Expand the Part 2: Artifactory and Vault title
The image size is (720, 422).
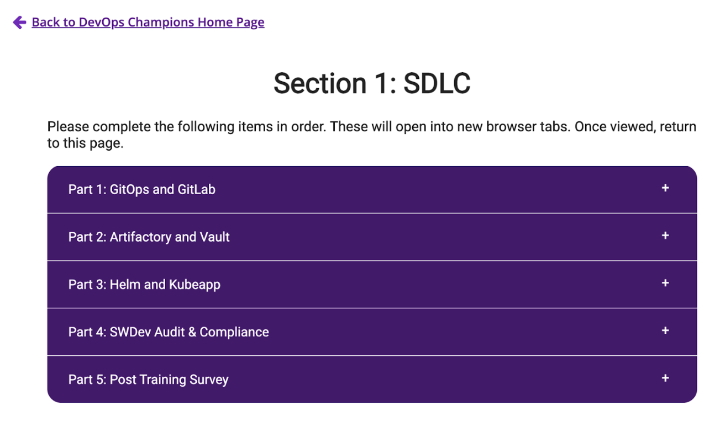pyautogui.click(x=149, y=237)
